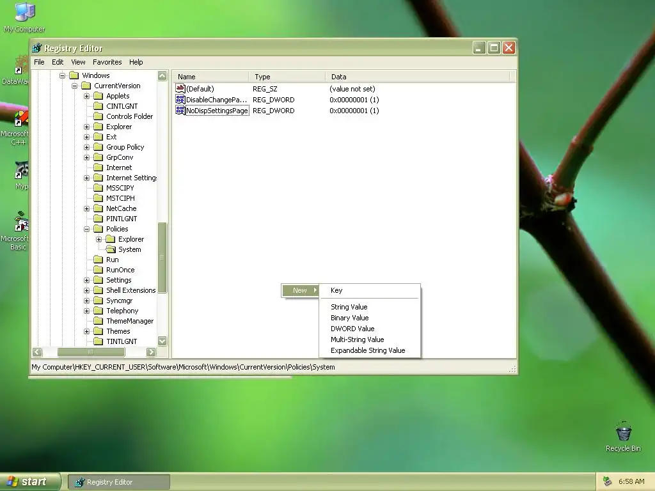Select the Themes folder icon

point(98,331)
